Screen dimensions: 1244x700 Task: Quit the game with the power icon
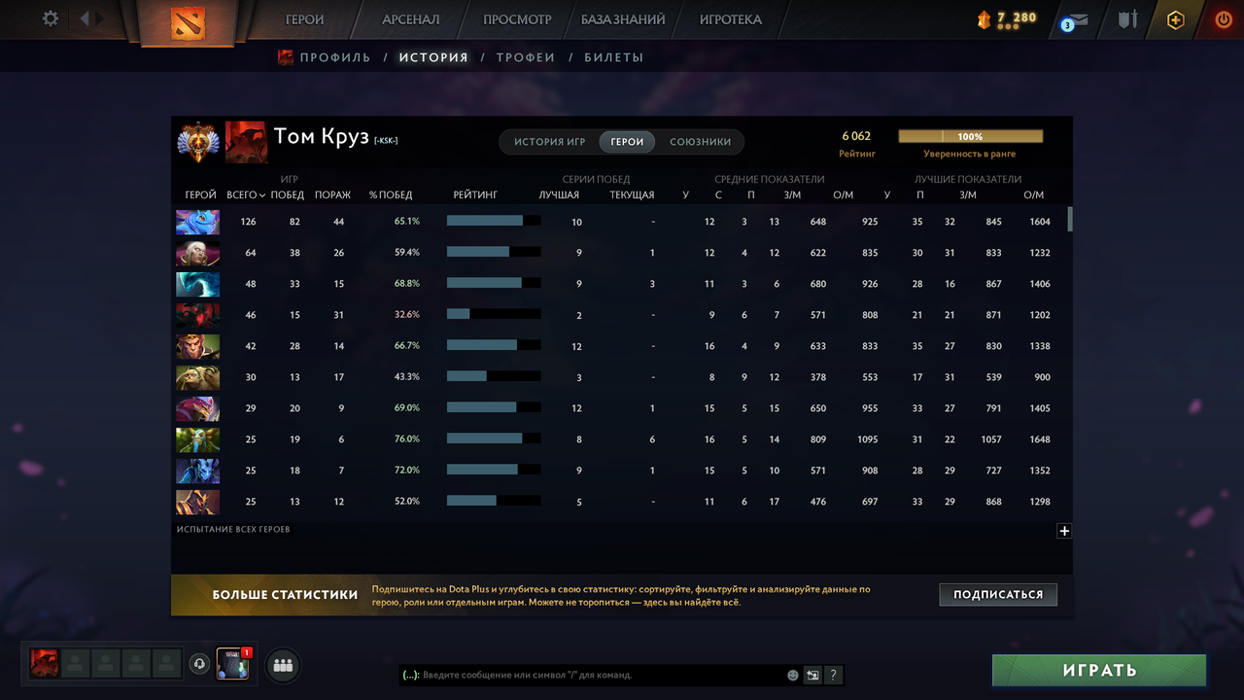coord(1224,19)
